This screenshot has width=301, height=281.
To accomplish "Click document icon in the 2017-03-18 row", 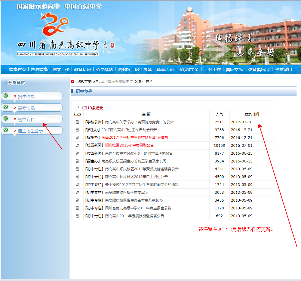I will [x=77, y=122].
